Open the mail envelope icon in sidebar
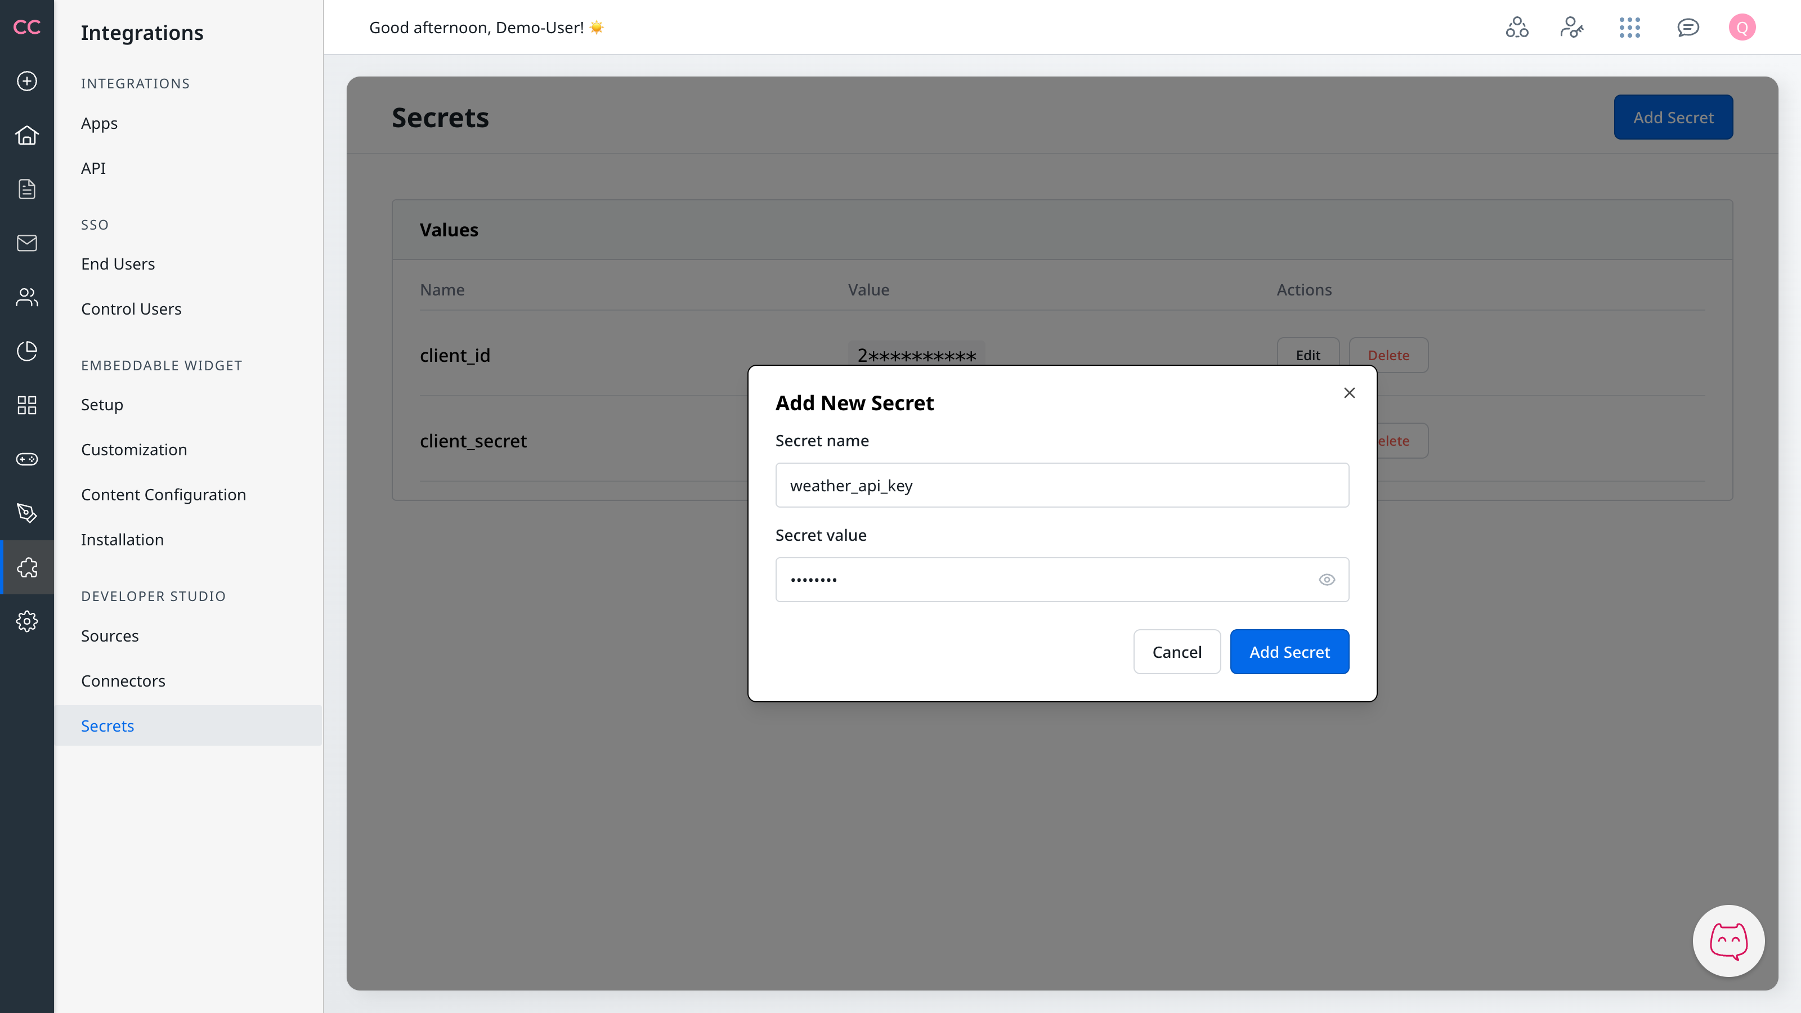The height and width of the screenshot is (1013, 1801). click(x=26, y=243)
